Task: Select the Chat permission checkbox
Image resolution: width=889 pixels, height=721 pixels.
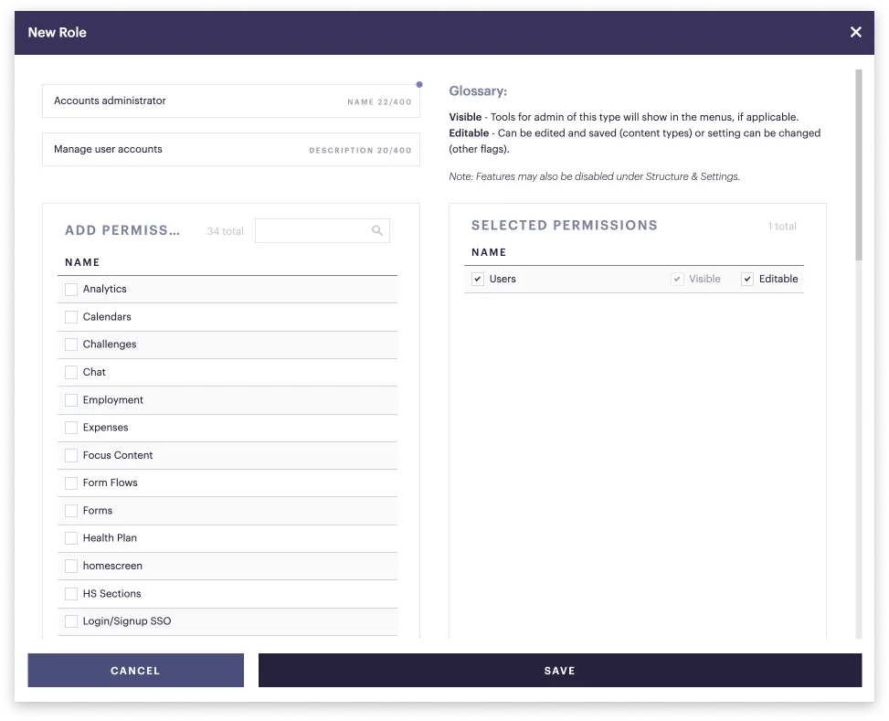Action: pos(71,372)
